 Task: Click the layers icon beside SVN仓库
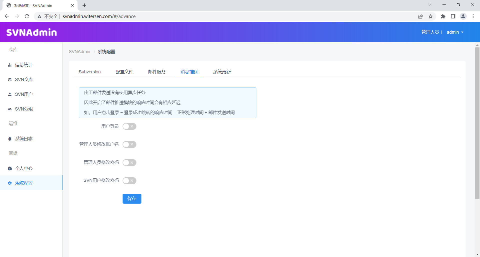tap(10, 80)
